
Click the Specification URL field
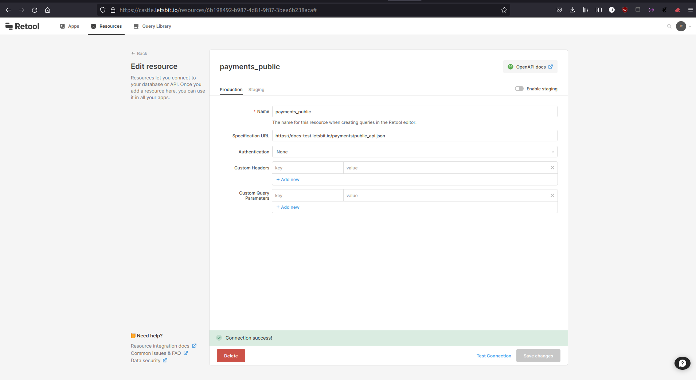point(414,136)
